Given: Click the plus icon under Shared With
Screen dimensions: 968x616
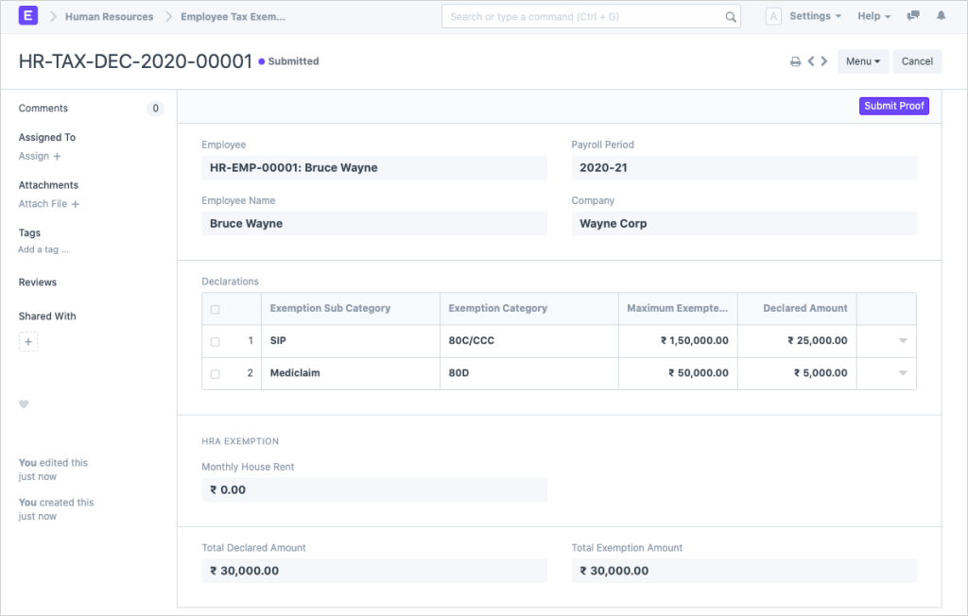Looking at the screenshot, I should 28,341.
